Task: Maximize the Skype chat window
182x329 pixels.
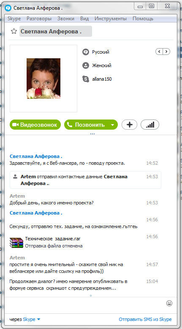Action: pos(152,6)
